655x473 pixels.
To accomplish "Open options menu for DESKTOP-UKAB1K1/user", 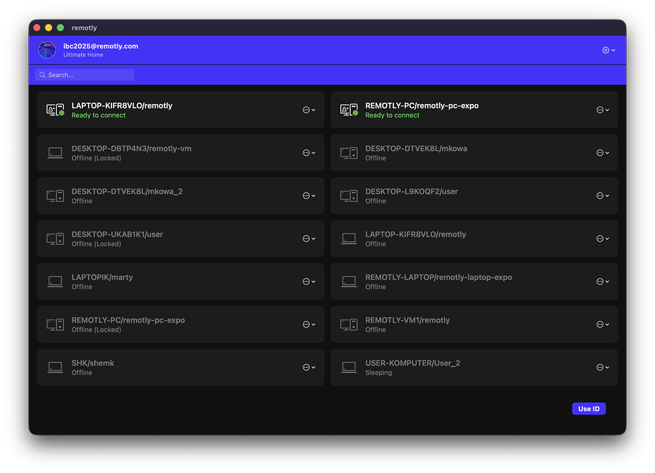I will 309,239.
